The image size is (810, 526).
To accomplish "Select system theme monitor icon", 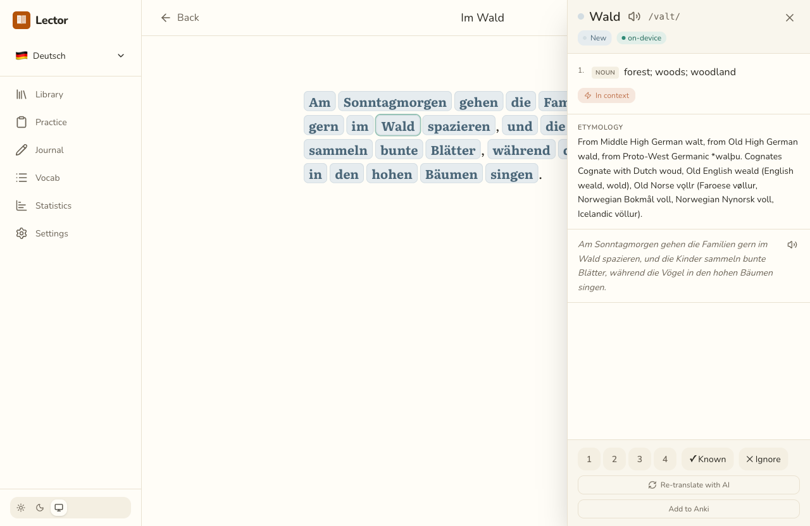I will point(59,508).
